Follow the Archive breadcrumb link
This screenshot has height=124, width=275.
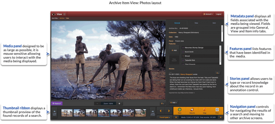[61, 18]
